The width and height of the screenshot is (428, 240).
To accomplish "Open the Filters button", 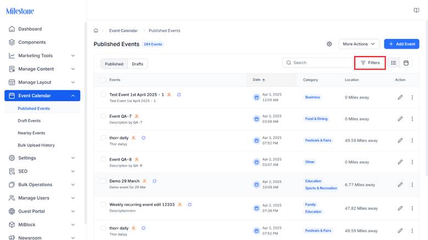I will point(370,62).
